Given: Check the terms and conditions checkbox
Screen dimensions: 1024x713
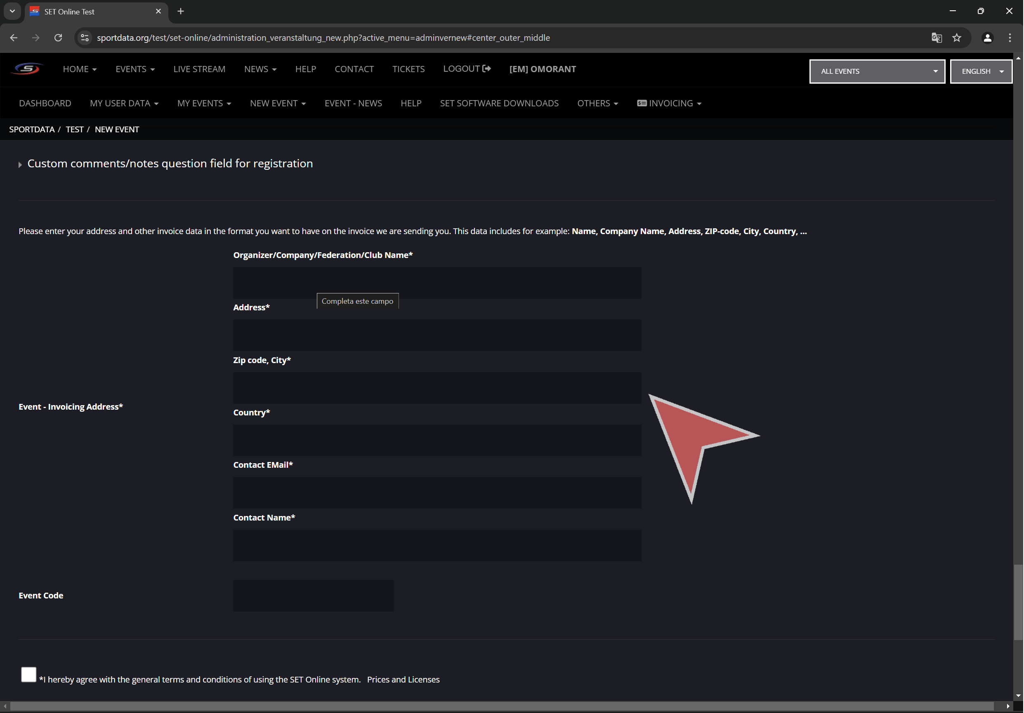Looking at the screenshot, I should 28,674.
